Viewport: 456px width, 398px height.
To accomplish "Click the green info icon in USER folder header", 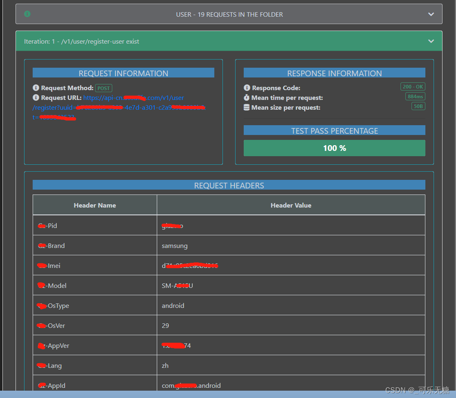I will tap(27, 13).
